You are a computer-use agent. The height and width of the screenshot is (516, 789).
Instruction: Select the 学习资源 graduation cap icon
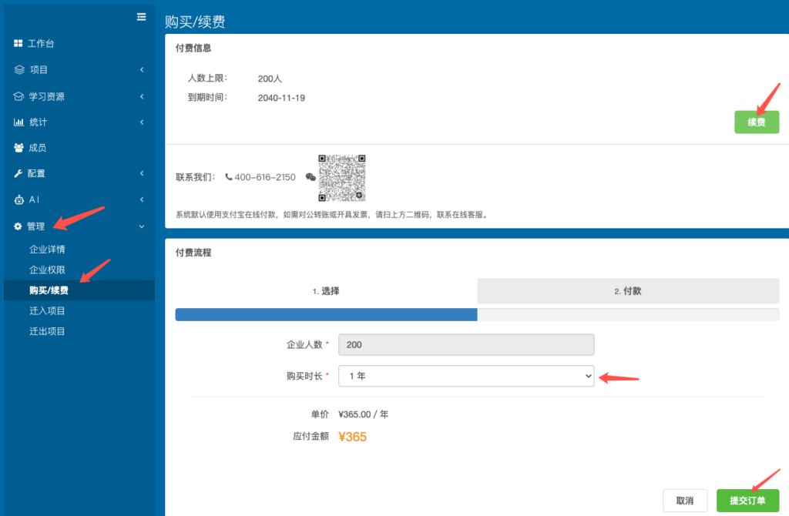click(x=17, y=95)
